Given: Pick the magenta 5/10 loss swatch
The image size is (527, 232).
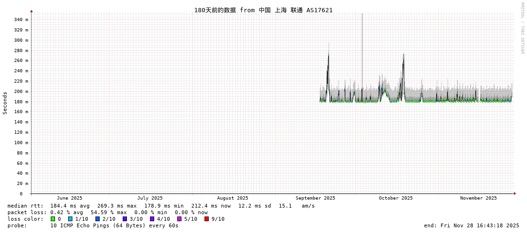Looking at the screenshot, I should [x=179, y=219].
